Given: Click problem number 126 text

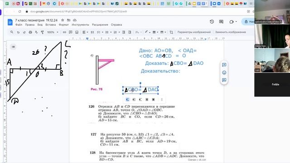Looking at the screenshot, I should (92, 106).
